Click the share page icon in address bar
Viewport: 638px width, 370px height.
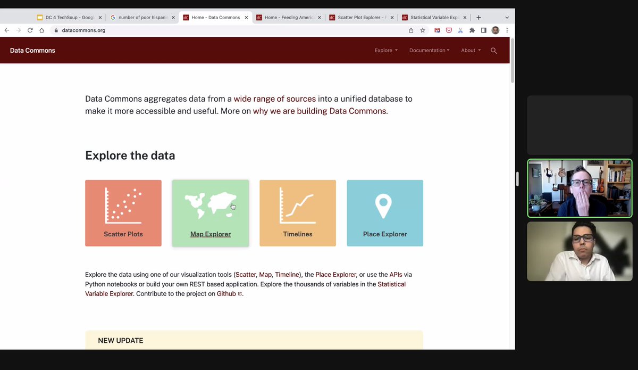[x=411, y=30]
